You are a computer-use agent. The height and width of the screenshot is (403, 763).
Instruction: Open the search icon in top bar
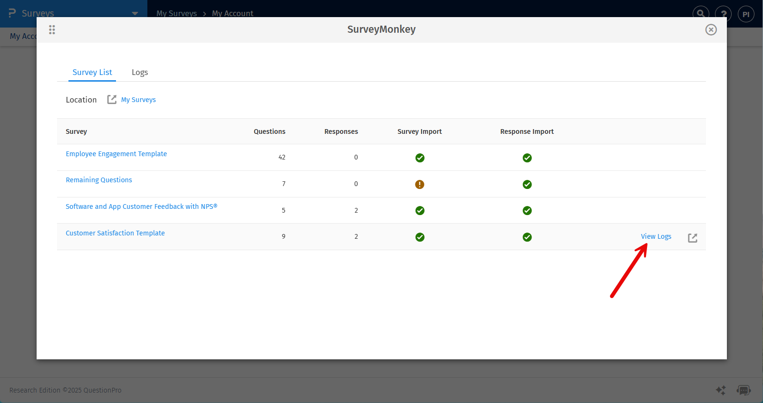pyautogui.click(x=700, y=14)
